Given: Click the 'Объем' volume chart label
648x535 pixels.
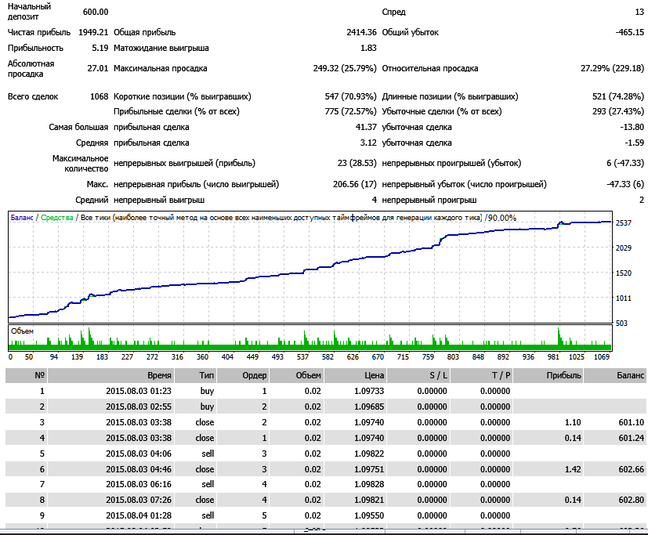Looking at the screenshot, I should pyautogui.click(x=22, y=331).
